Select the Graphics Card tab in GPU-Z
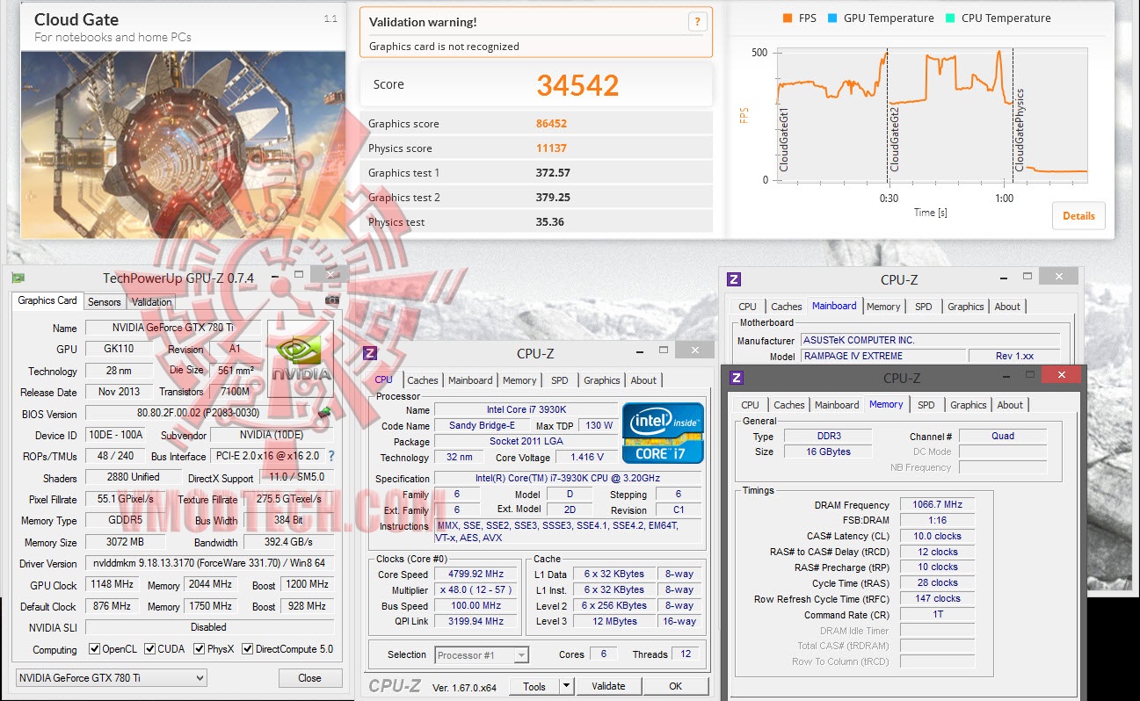Image resolution: width=1140 pixels, height=701 pixels. (47, 300)
